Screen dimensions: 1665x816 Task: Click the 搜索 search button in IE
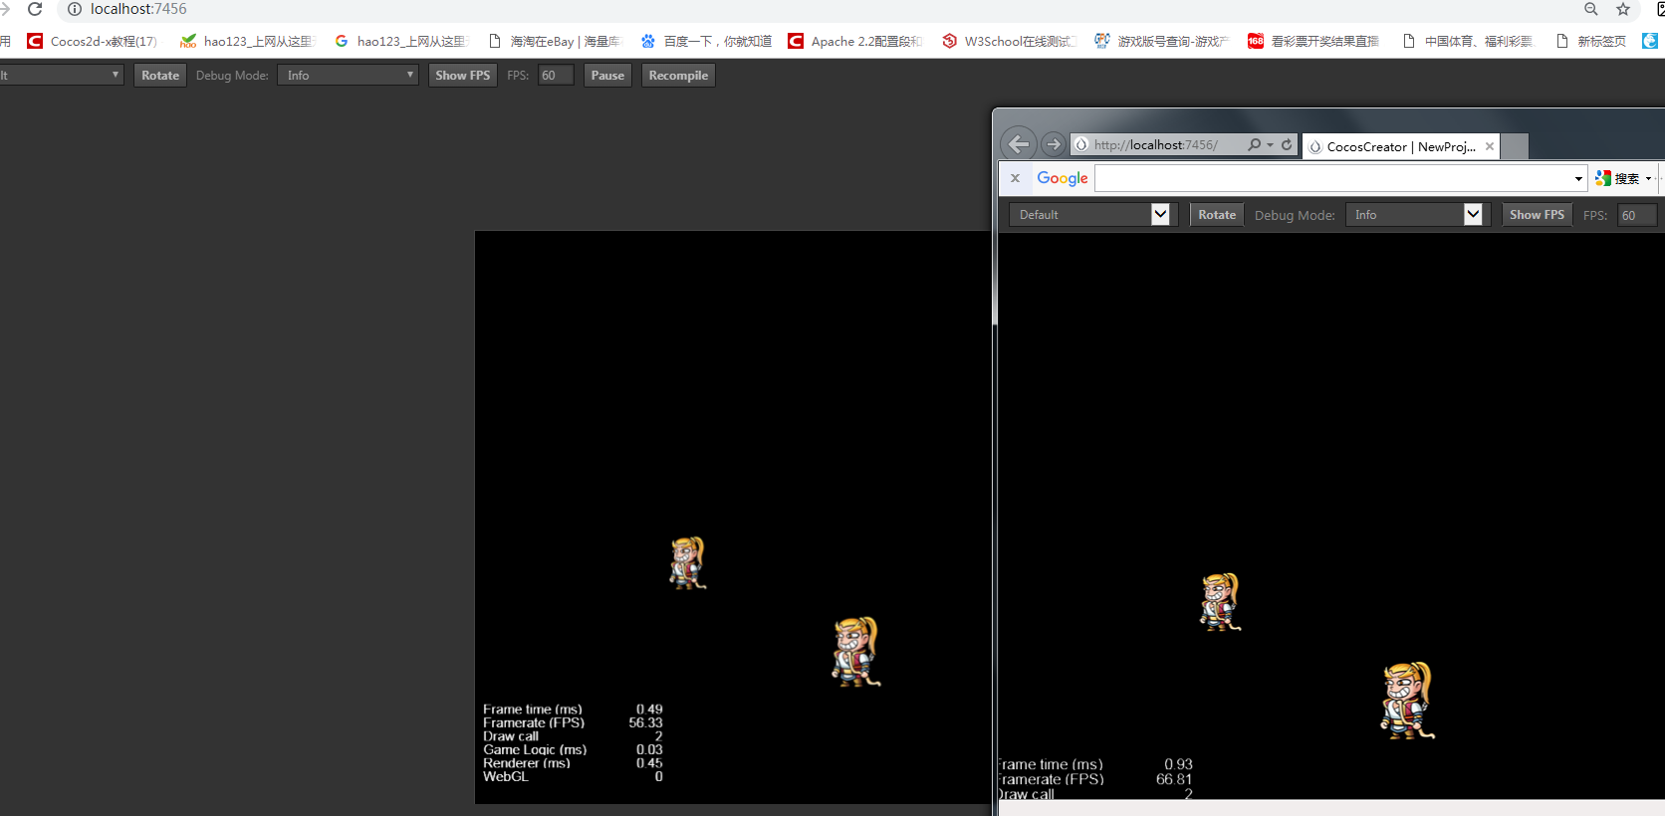coord(1617,178)
